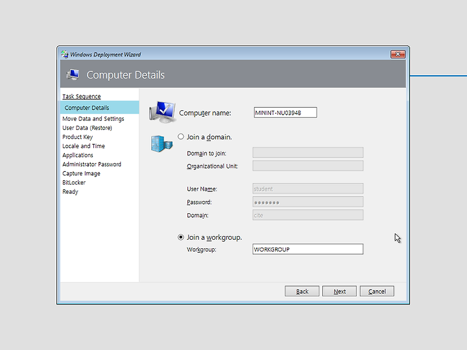This screenshot has height=350, width=467.
Task: Click User Data (Restore) step
Action: tap(88, 128)
